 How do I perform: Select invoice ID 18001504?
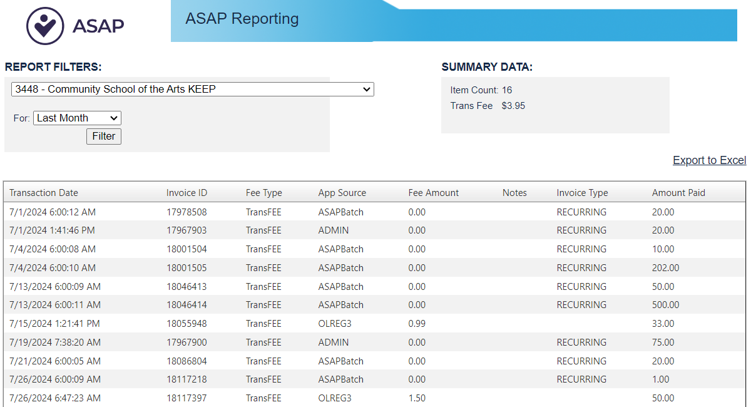pos(186,249)
